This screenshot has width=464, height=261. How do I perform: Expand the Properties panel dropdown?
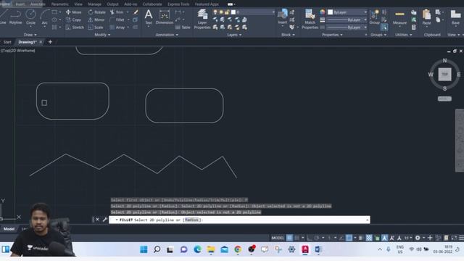click(332, 35)
